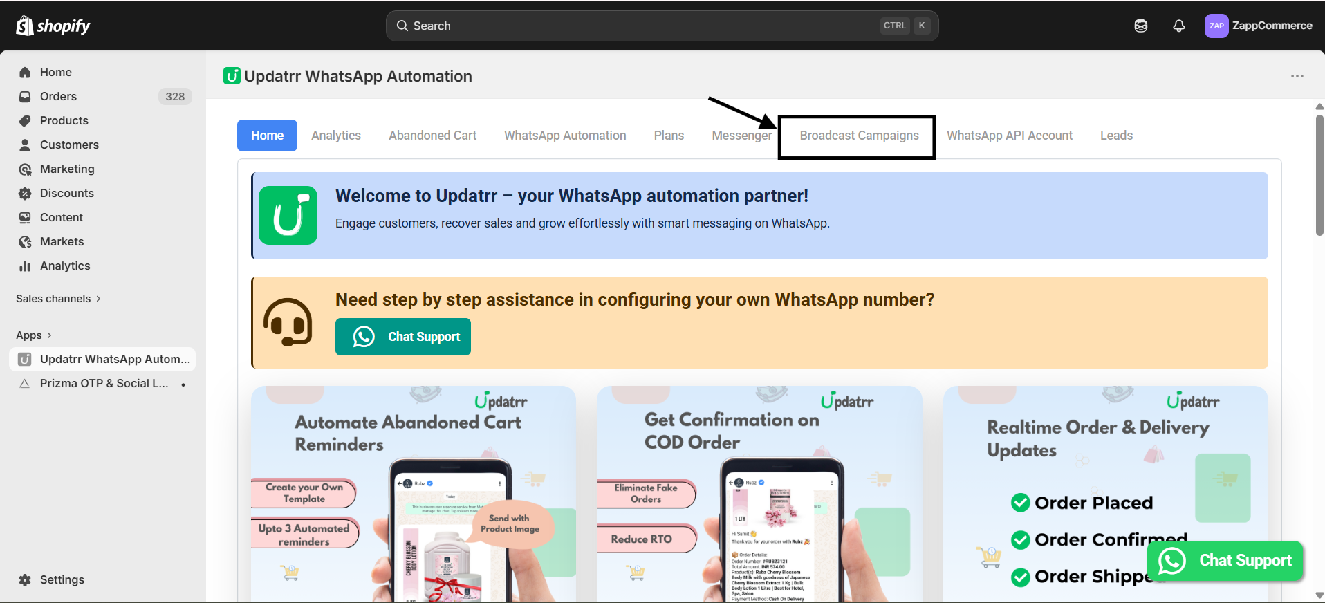Switch to the Broadcast Campaigns tab
1325x603 pixels.
859,136
